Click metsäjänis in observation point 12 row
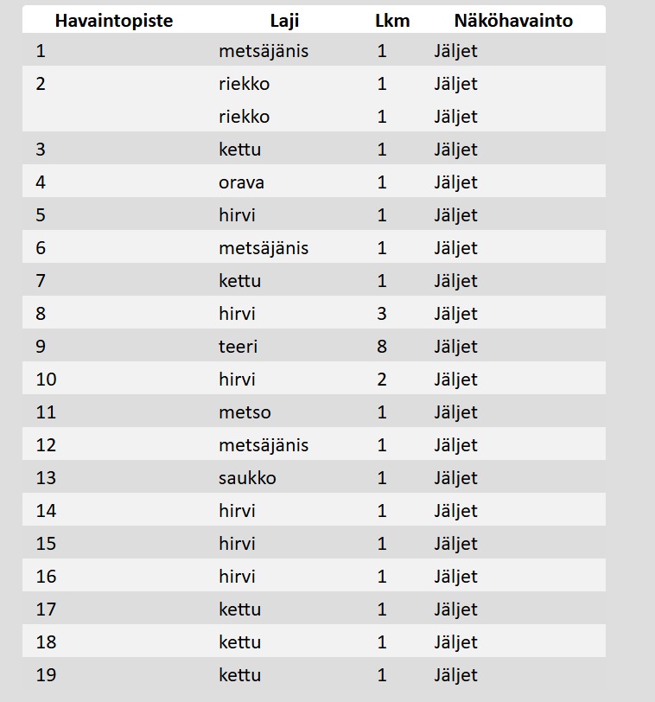655x702 pixels. [x=263, y=445]
